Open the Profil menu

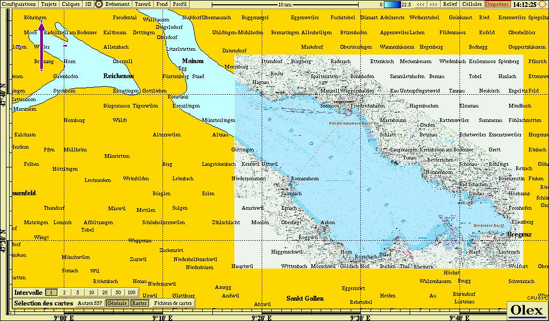(180, 4)
